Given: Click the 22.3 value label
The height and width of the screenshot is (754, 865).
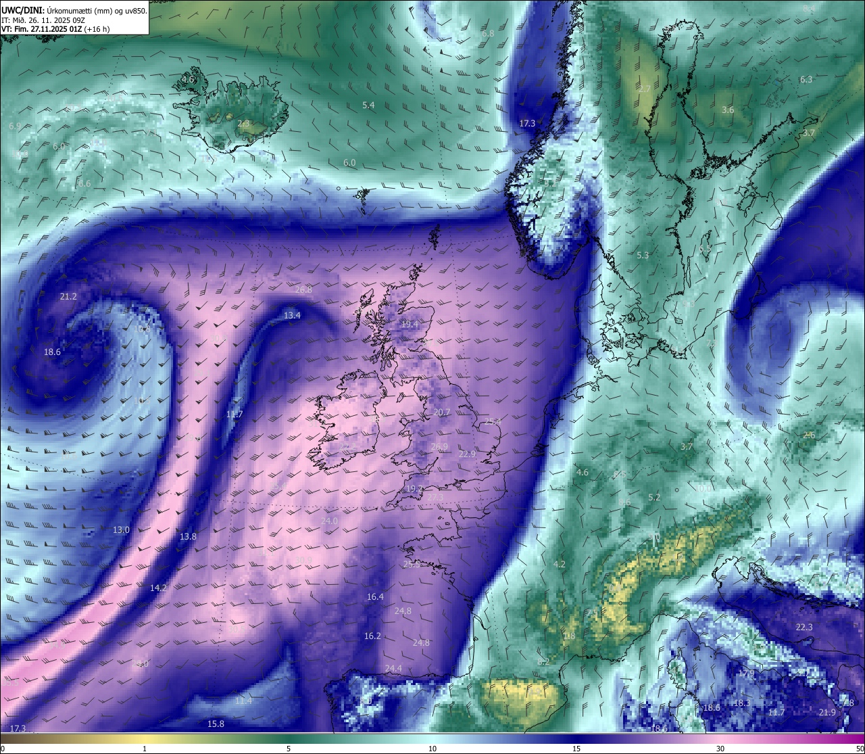Looking at the screenshot, I should [x=804, y=628].
